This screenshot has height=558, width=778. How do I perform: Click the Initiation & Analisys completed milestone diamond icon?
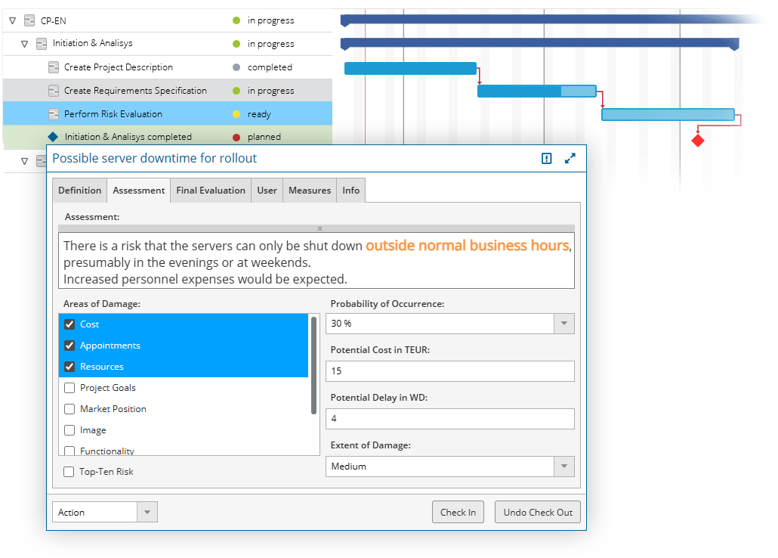click(x=53, y=137)
